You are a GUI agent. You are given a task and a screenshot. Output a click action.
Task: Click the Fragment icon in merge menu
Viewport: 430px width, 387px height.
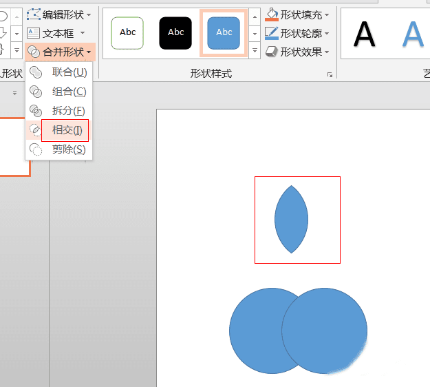pyautogui.click(x=36, y=111)
